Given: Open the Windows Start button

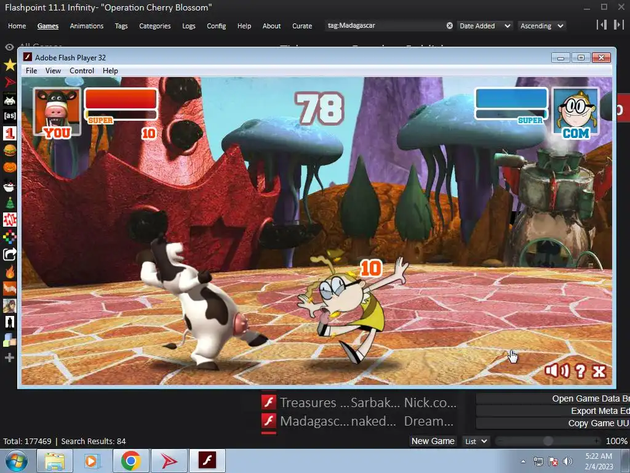Looking at the screenshot, I should [17, 461].
